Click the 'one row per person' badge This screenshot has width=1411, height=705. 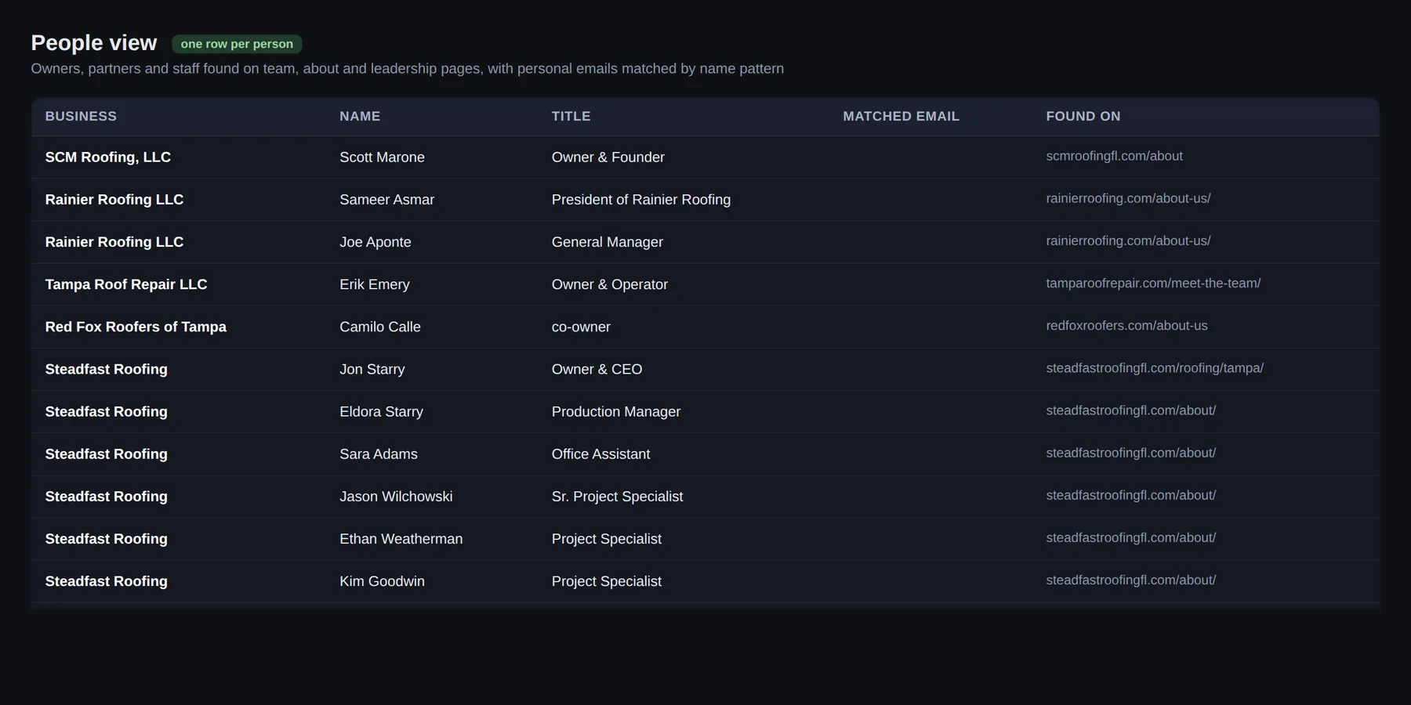pos(237,44)
